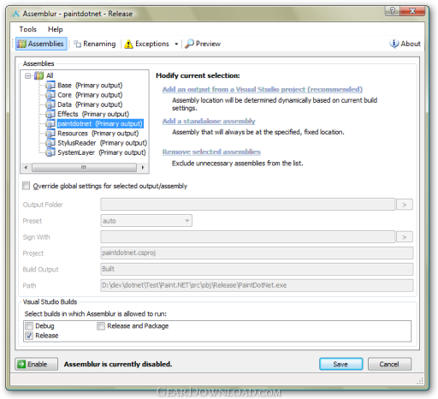Select the Effects assembly icon in tree
This screenshot has height=399, width=438.
coord(50,114)
